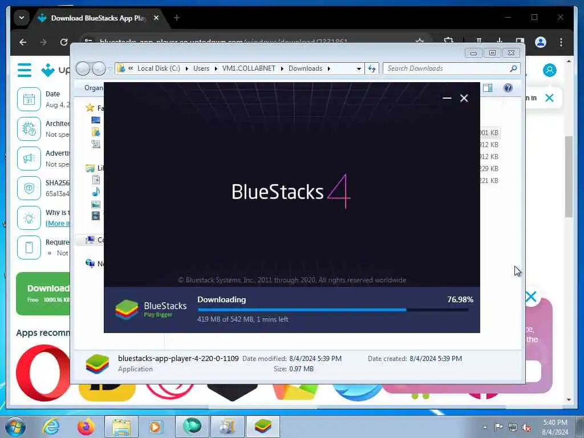Screen dimensions: 584x438
Task: Click the Explorer address bar refresh button
Action: point(372,68)
